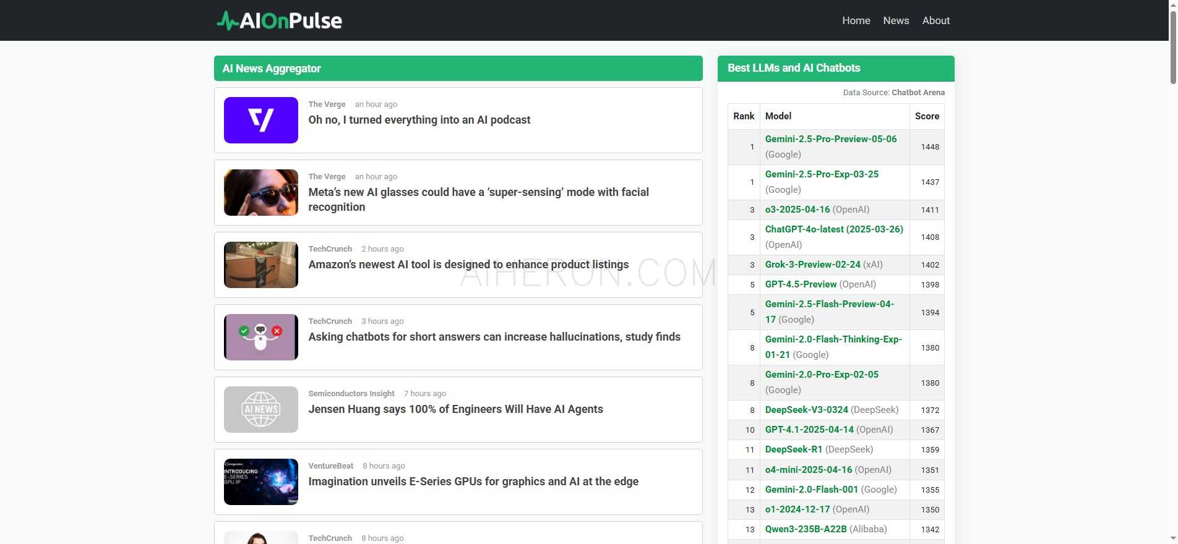Open Qwen3-235B-A22B model link

806,529
